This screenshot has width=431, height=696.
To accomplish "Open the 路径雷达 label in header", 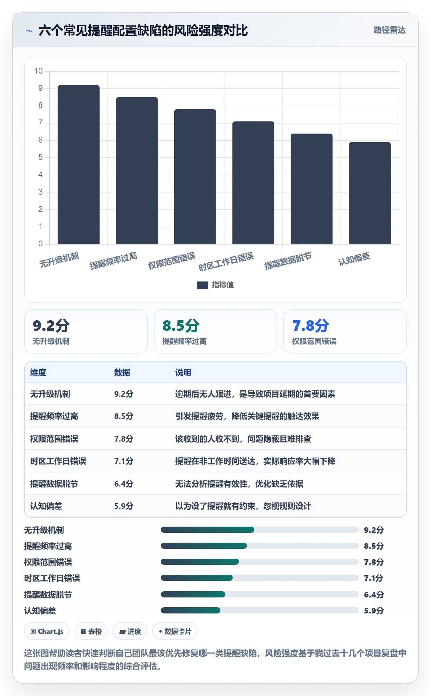I will click(x=389, y=30).
